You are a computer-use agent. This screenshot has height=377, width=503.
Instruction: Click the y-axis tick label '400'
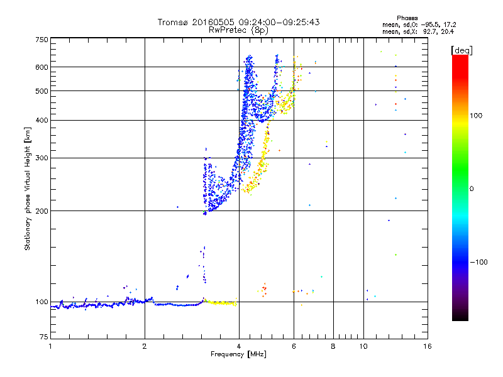pyautogui.click(x=41, y=120)
